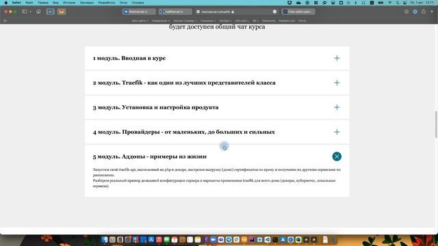The width and height of the screenshot is (438, 246).
Task: Open Microsoft Teams in the Dock
Action: pos(220,240)
